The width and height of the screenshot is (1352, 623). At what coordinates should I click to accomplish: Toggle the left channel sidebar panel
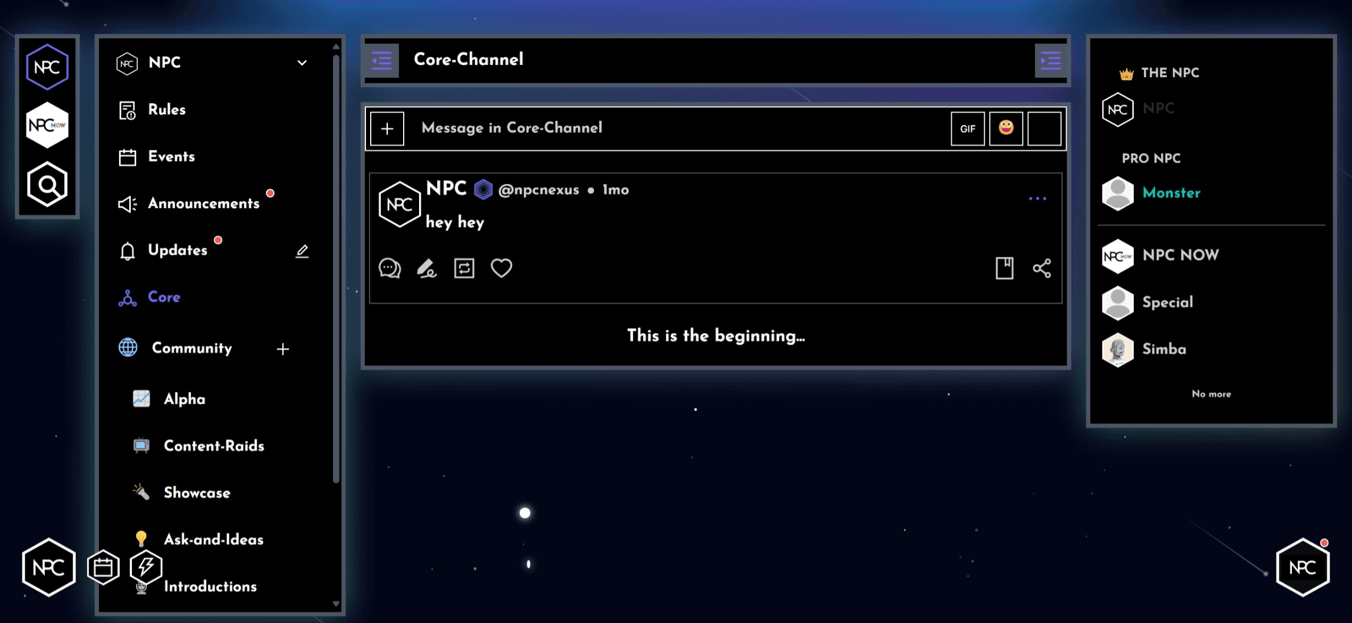pos(382,60)
